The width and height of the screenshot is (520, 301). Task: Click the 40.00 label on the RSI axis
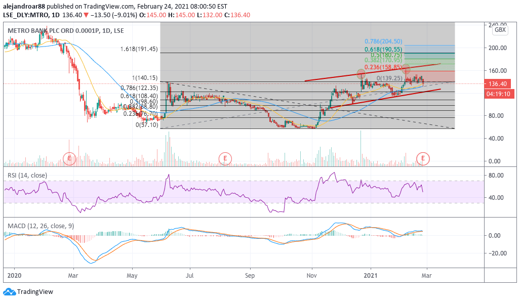(496, 198)
